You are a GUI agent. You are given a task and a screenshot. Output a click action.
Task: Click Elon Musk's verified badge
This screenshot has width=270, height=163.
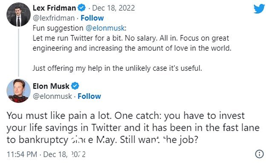click(75, 86)
